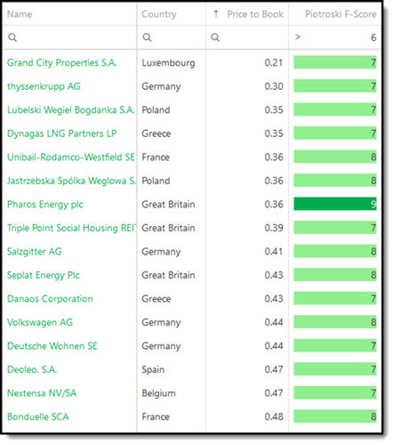The width and height of the screenshot is (393, 445).
Task: Open Lubelski Wegiel Bogdanka S.A. link
Action: click(71, 109)
